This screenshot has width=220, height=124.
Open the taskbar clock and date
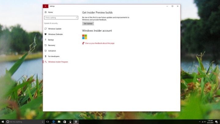pyautogui.click(x=210, y=122)
